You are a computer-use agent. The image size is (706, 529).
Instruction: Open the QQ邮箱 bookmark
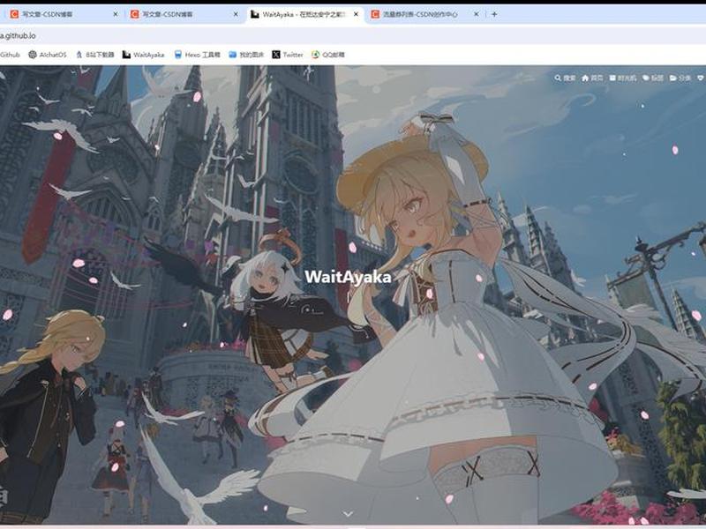pyautogui.click(x=328, y=55)
